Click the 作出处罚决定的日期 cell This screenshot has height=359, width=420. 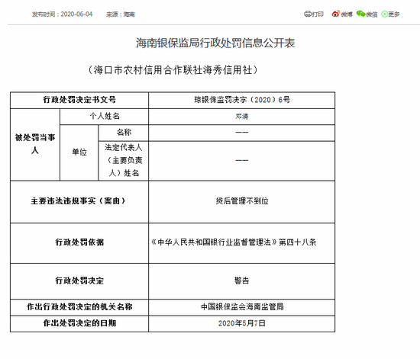pyautogui.click(x=79, y=324)
